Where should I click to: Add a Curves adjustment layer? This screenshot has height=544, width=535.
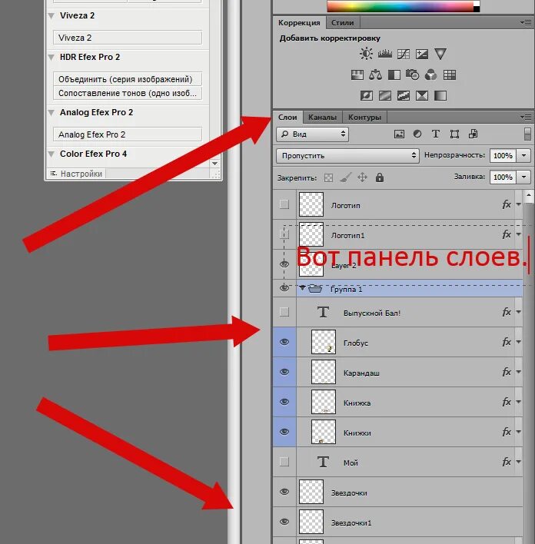click(403, 54)
